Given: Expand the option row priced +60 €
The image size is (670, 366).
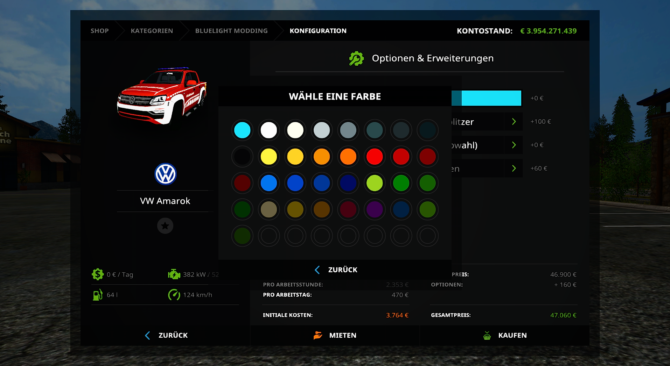Looking at the screenshot, I should click(514, 168).
